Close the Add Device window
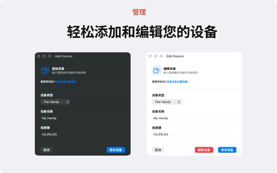Viewport: 277px width, 173px height. tap(39, 56)
